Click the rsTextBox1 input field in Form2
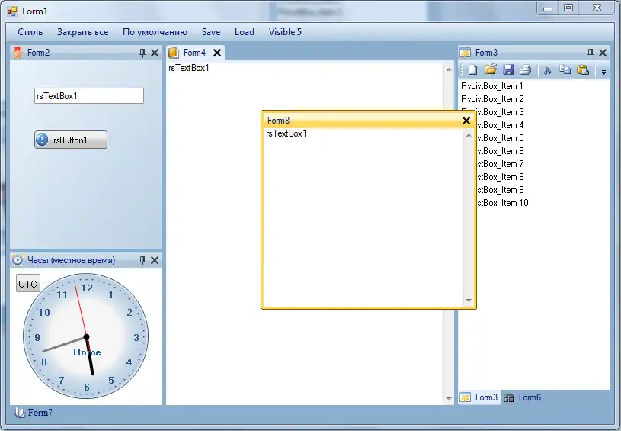 (89, 96)
